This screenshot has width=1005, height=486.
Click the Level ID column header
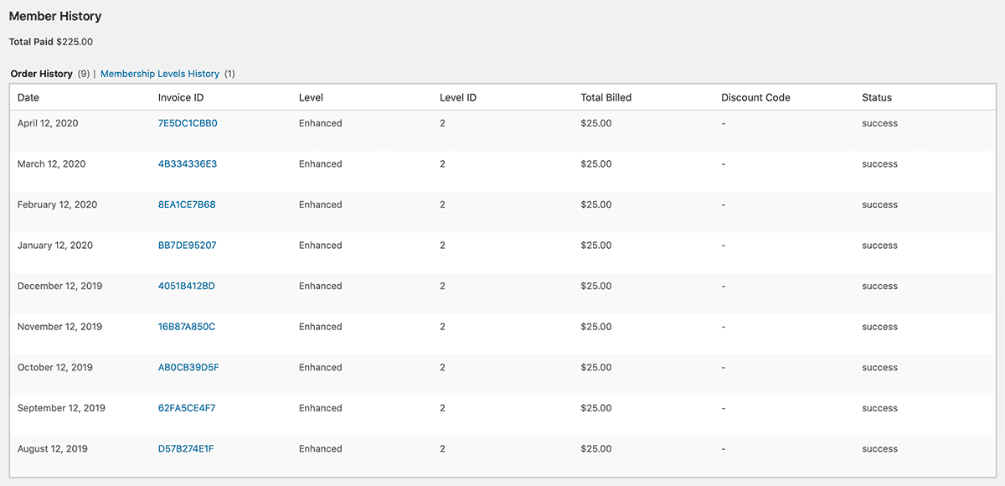[x=458, y=97]
